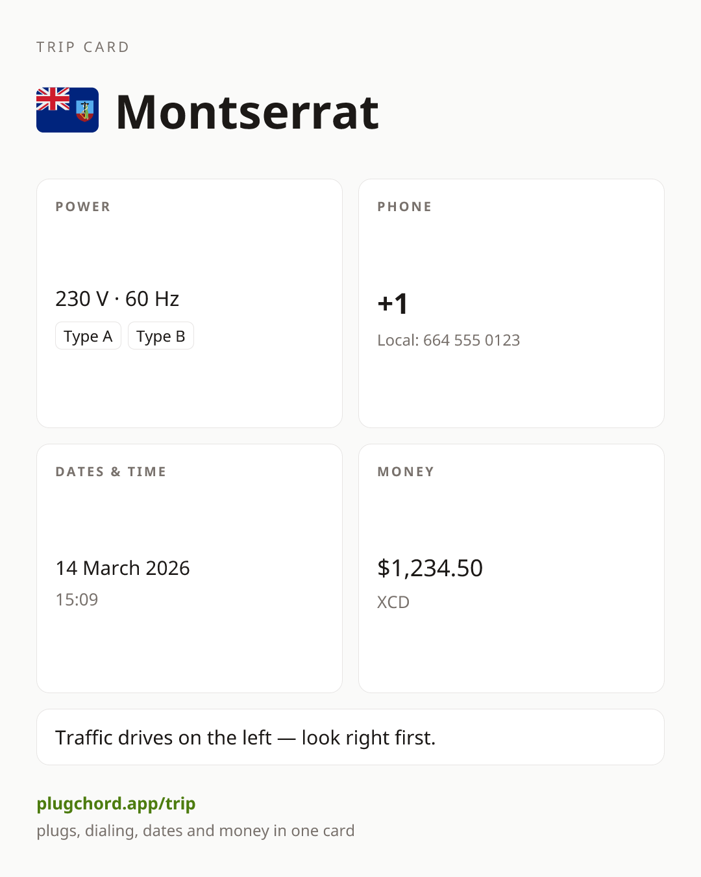Click the 15:09 time text
701x877 pixels.
click(77, 600)
